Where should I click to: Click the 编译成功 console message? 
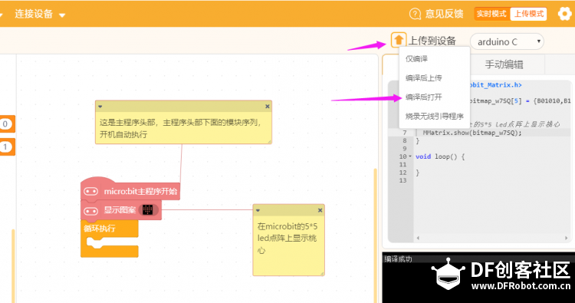pyautogui.click(x=398, y=259)
